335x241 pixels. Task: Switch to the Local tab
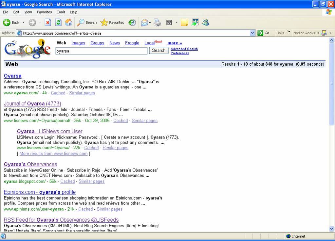149,43
